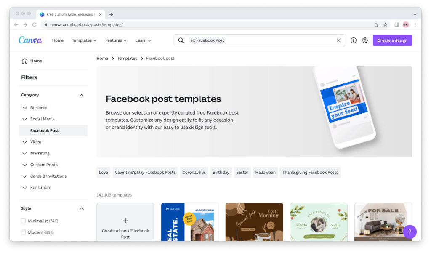Click Home in the breadcrumb
This screenshot has height=253, width=431.
[102, 58]
